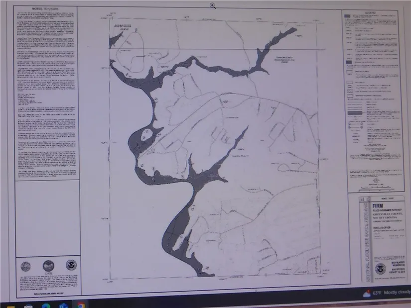Screen dimensions: 411x308
Task: Click the zoom magnifier icon at top
Action: [x=213, y=5]
